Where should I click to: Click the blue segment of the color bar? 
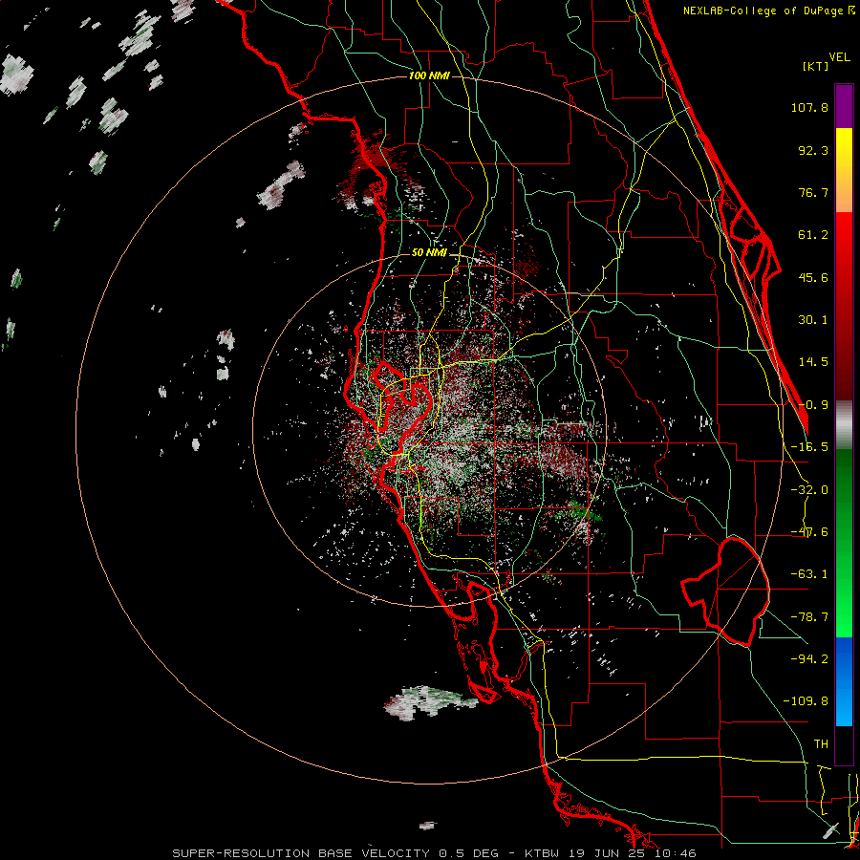[844, 681]
